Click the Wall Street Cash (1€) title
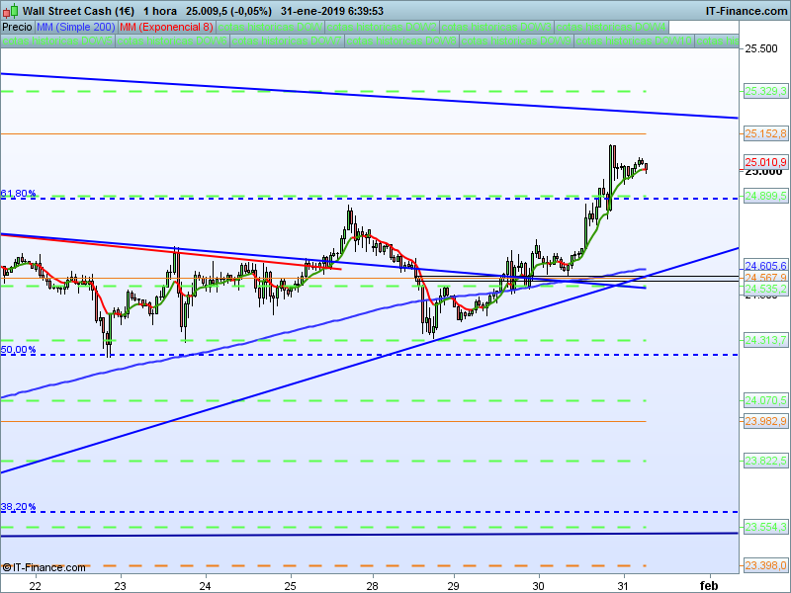Viewport: 791px width, 593px height. (x=79, y=11)
